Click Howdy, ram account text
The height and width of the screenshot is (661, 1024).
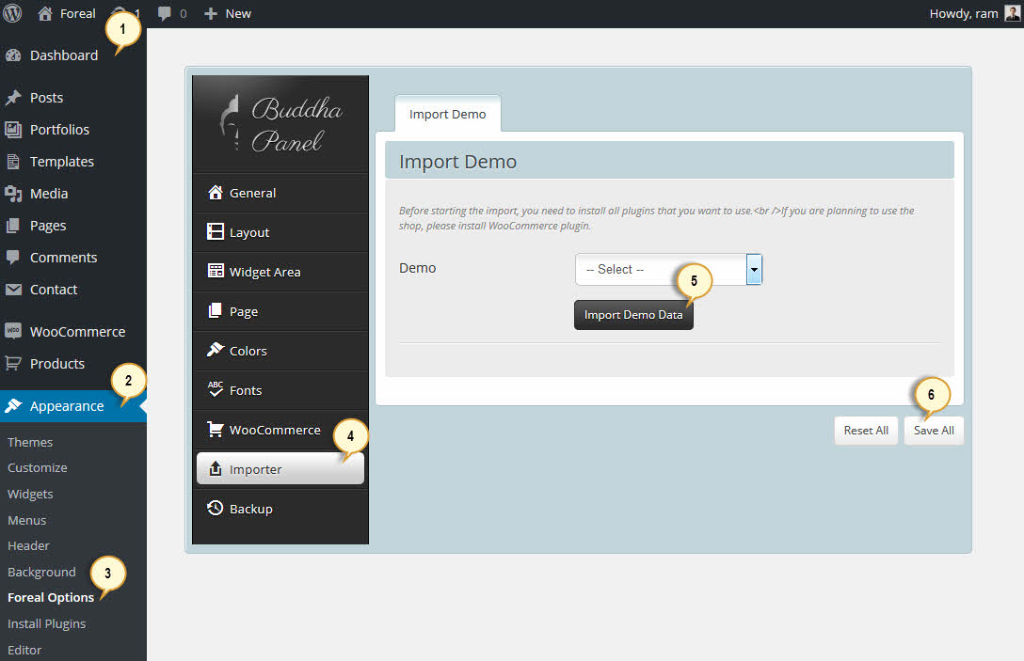(x=964, y=14)
